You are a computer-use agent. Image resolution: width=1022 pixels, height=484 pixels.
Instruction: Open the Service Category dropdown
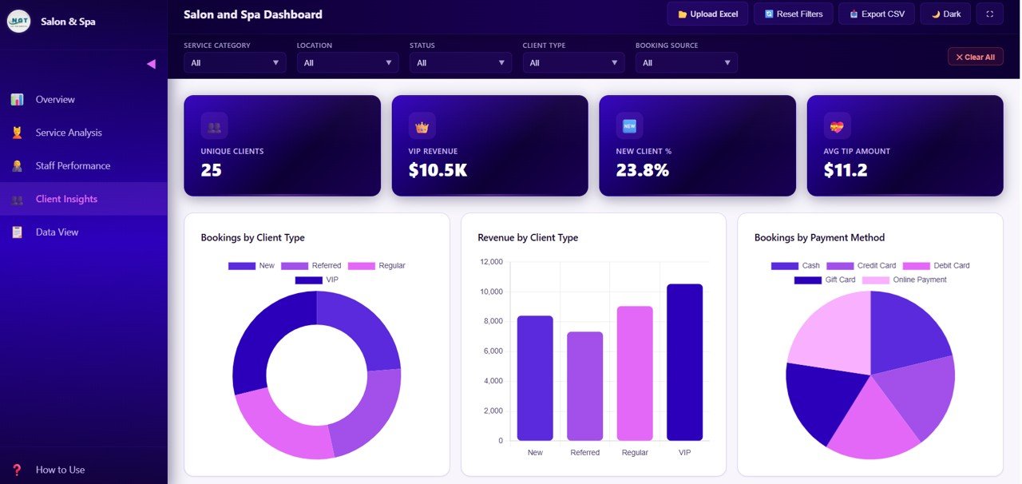tap(235, 63)
